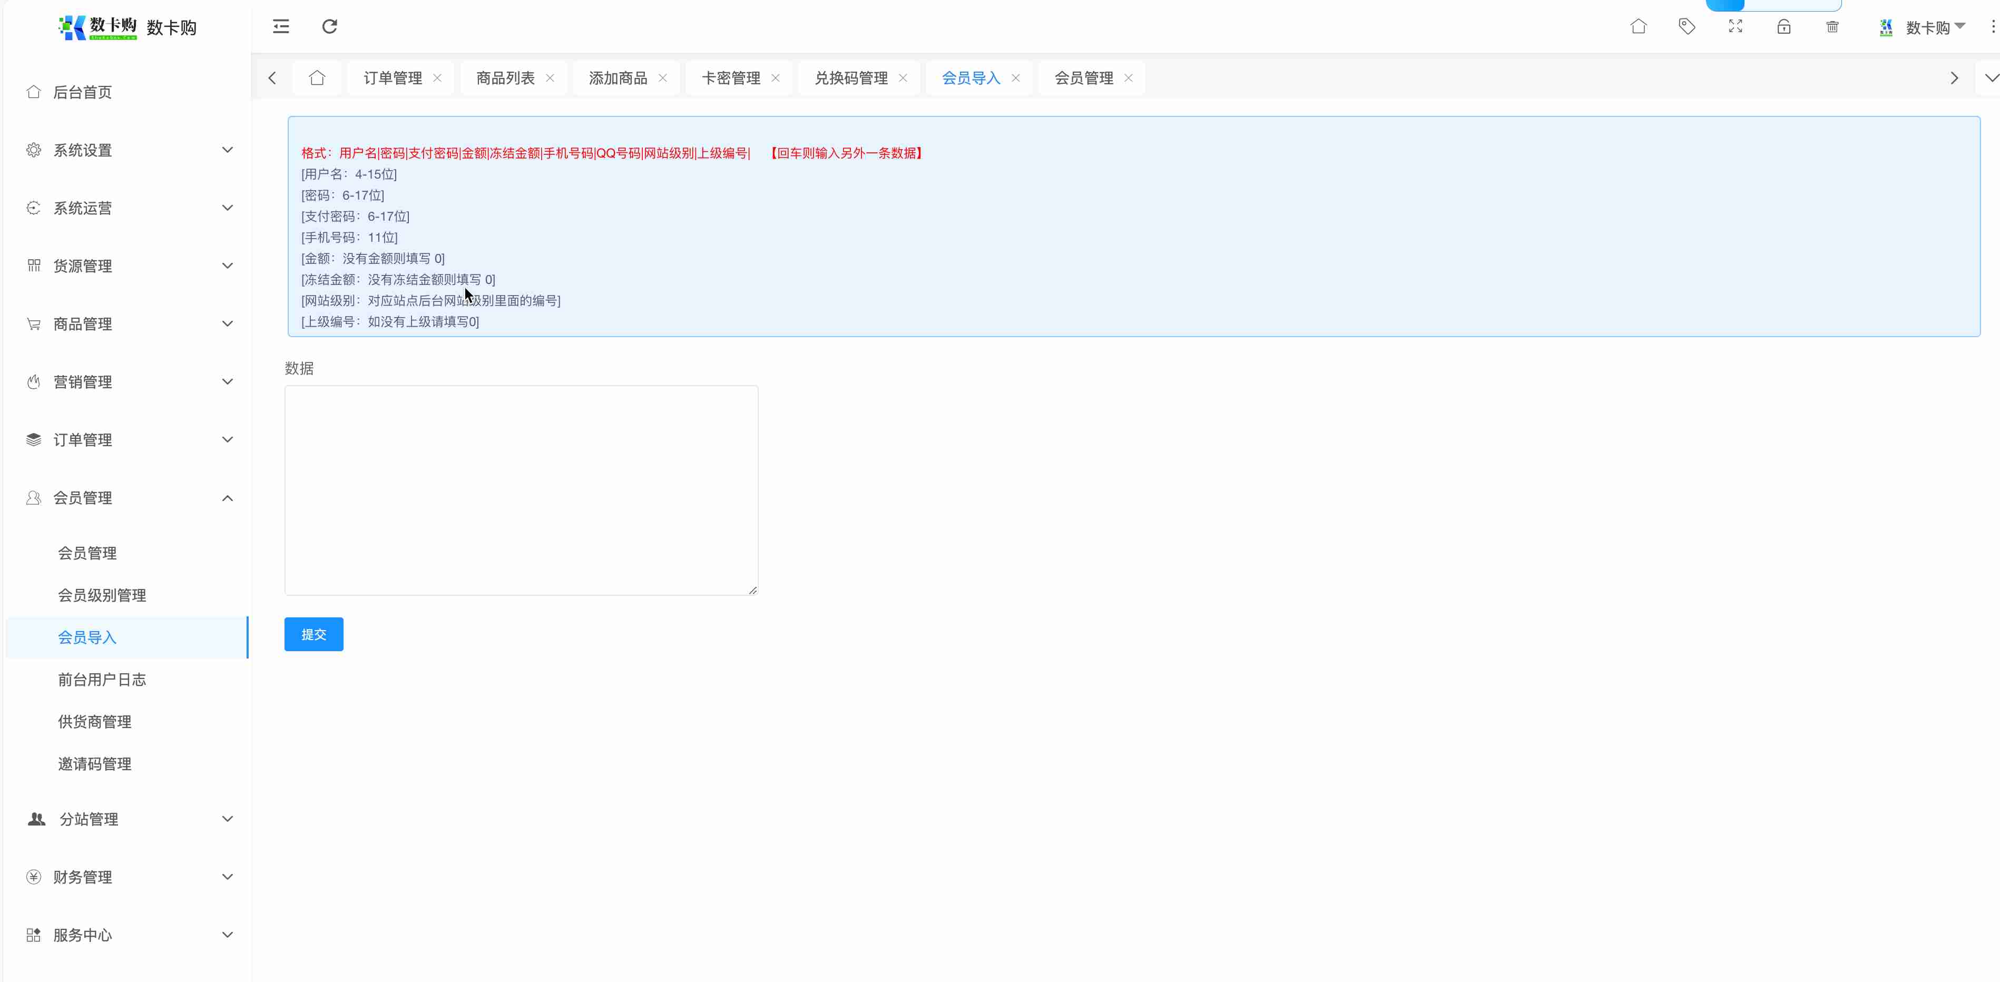Screen dimensions: 2000x982
Task: Click the tag icon in top-right toolbar
Action: [1687, 26]
